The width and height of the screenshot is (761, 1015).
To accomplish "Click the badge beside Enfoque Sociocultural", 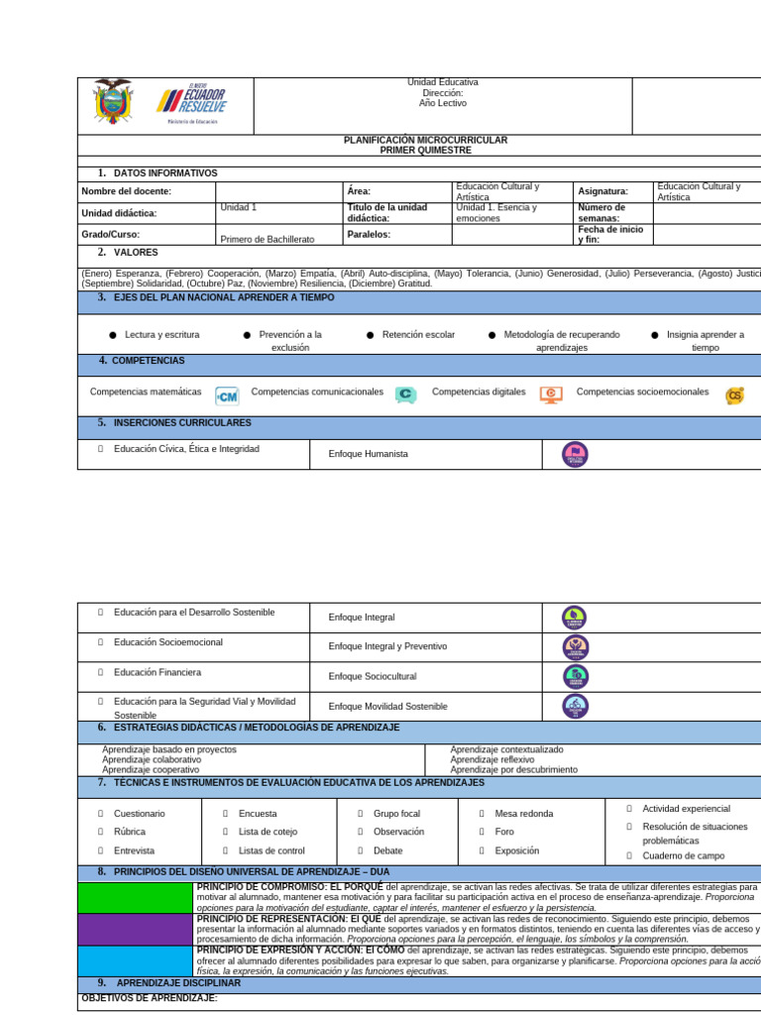I will point(576,677).
